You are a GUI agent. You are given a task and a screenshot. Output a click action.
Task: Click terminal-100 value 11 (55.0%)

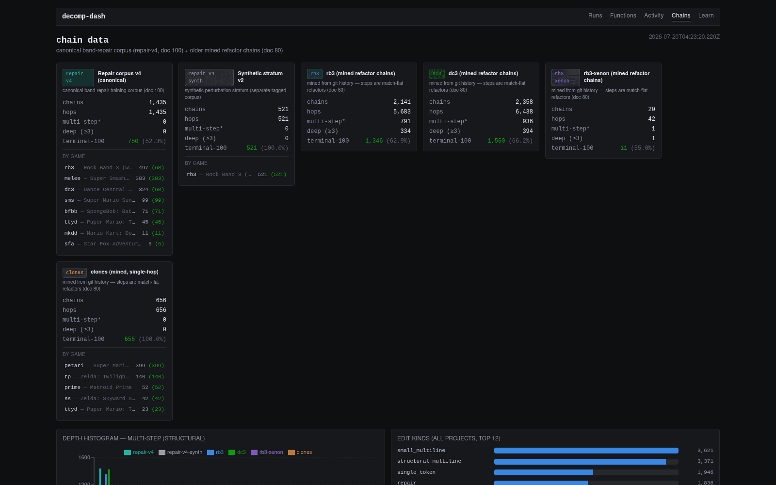tap(638, 148)
